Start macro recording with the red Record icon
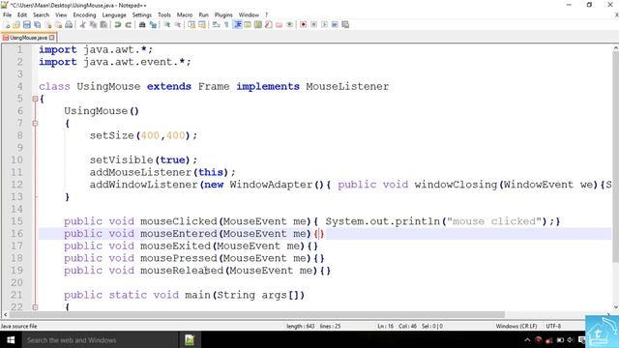619x348 pixels. click(303, 24)
